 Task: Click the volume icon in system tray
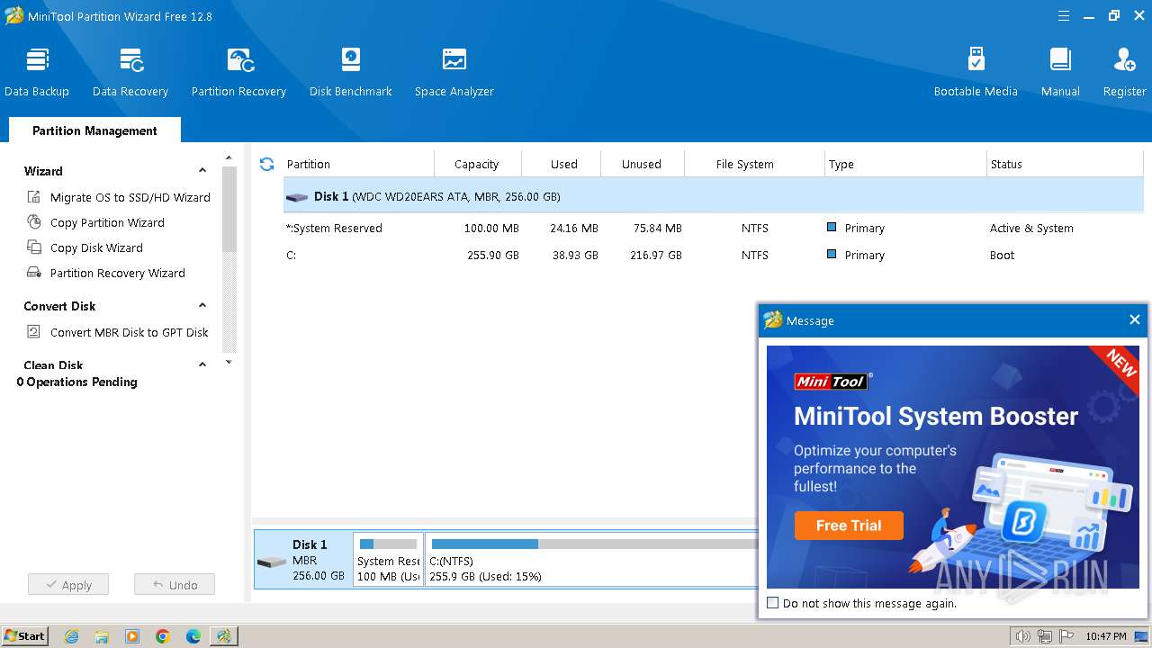pyautogui.click(x=1022, y=636)
